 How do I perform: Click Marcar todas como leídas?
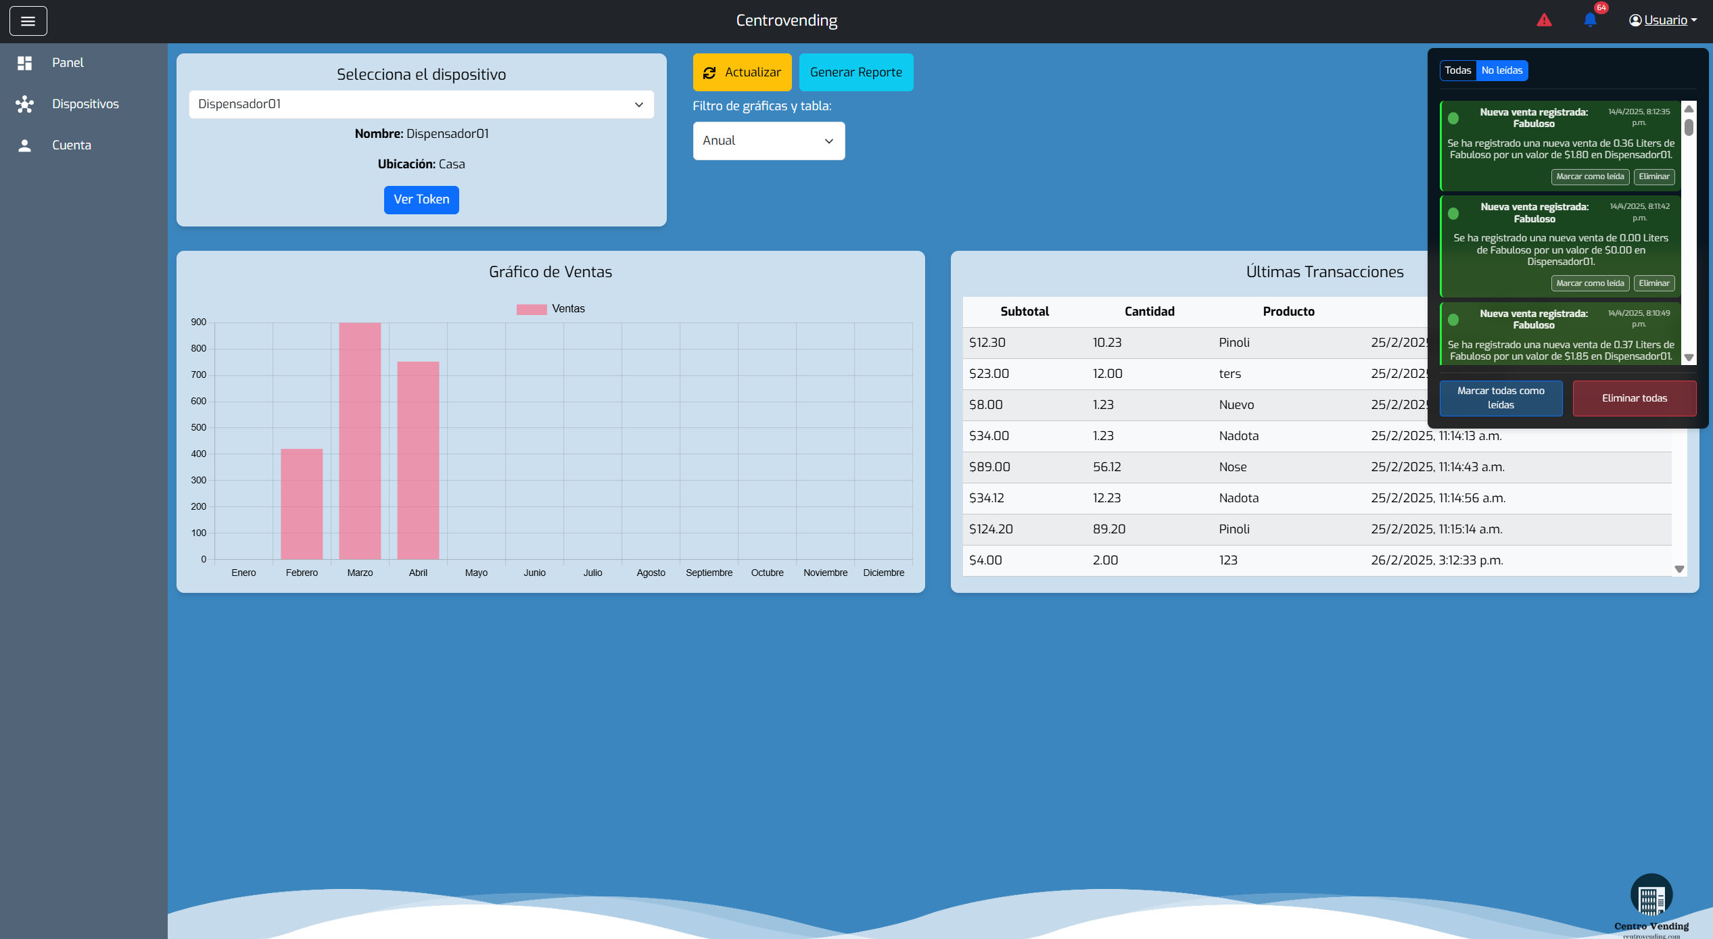(1501, 398)
